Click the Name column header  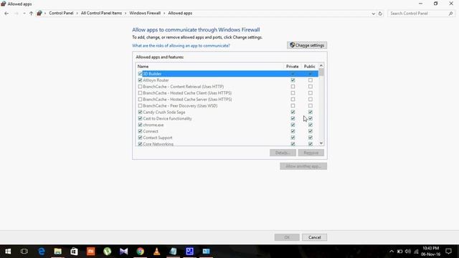point(209,67)
